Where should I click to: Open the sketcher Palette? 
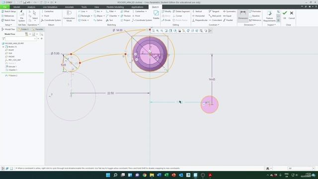(156, 15)
